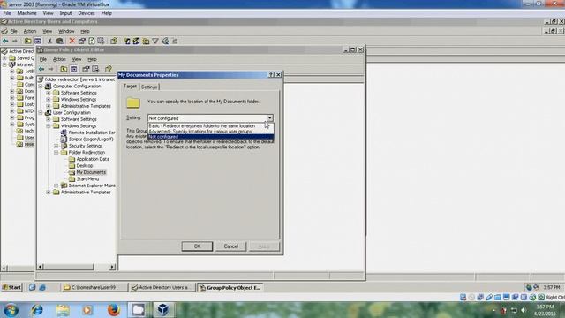Click Back arrow in Active Directory toolbar
The image size is (565, 318).
[x=5, y=42]
